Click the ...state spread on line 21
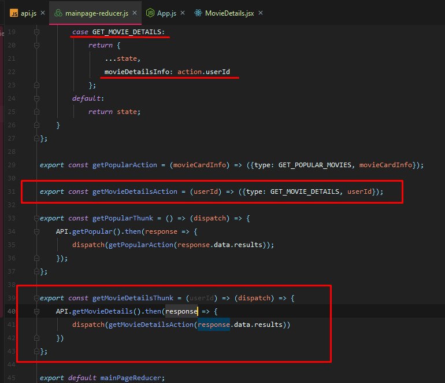 coord(121,58)
